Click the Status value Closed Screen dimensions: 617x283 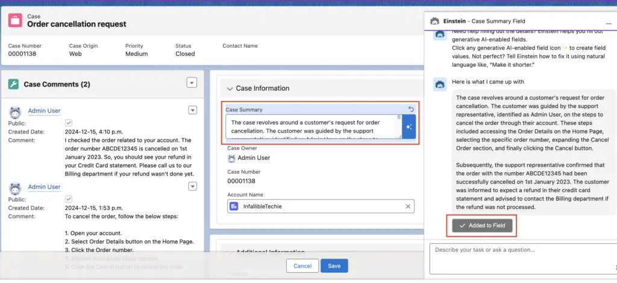tap(185, 53)
